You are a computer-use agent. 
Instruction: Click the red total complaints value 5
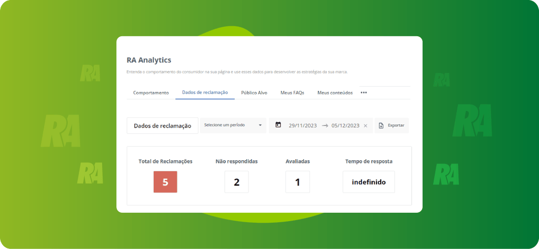pos(165,182)
